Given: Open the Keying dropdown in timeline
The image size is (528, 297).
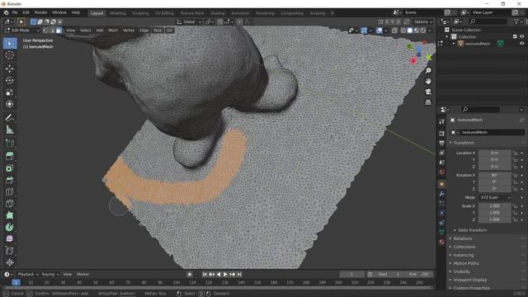Looking at the screenshot, I should (x=49, y=275).
